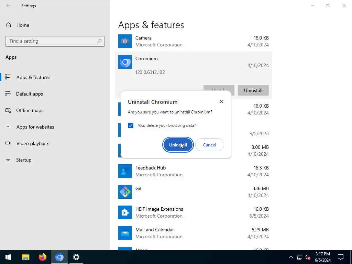This screenshot has width=352, height=264.
Task: Click the Chromium app icon in list
Action: click(125, 62)
